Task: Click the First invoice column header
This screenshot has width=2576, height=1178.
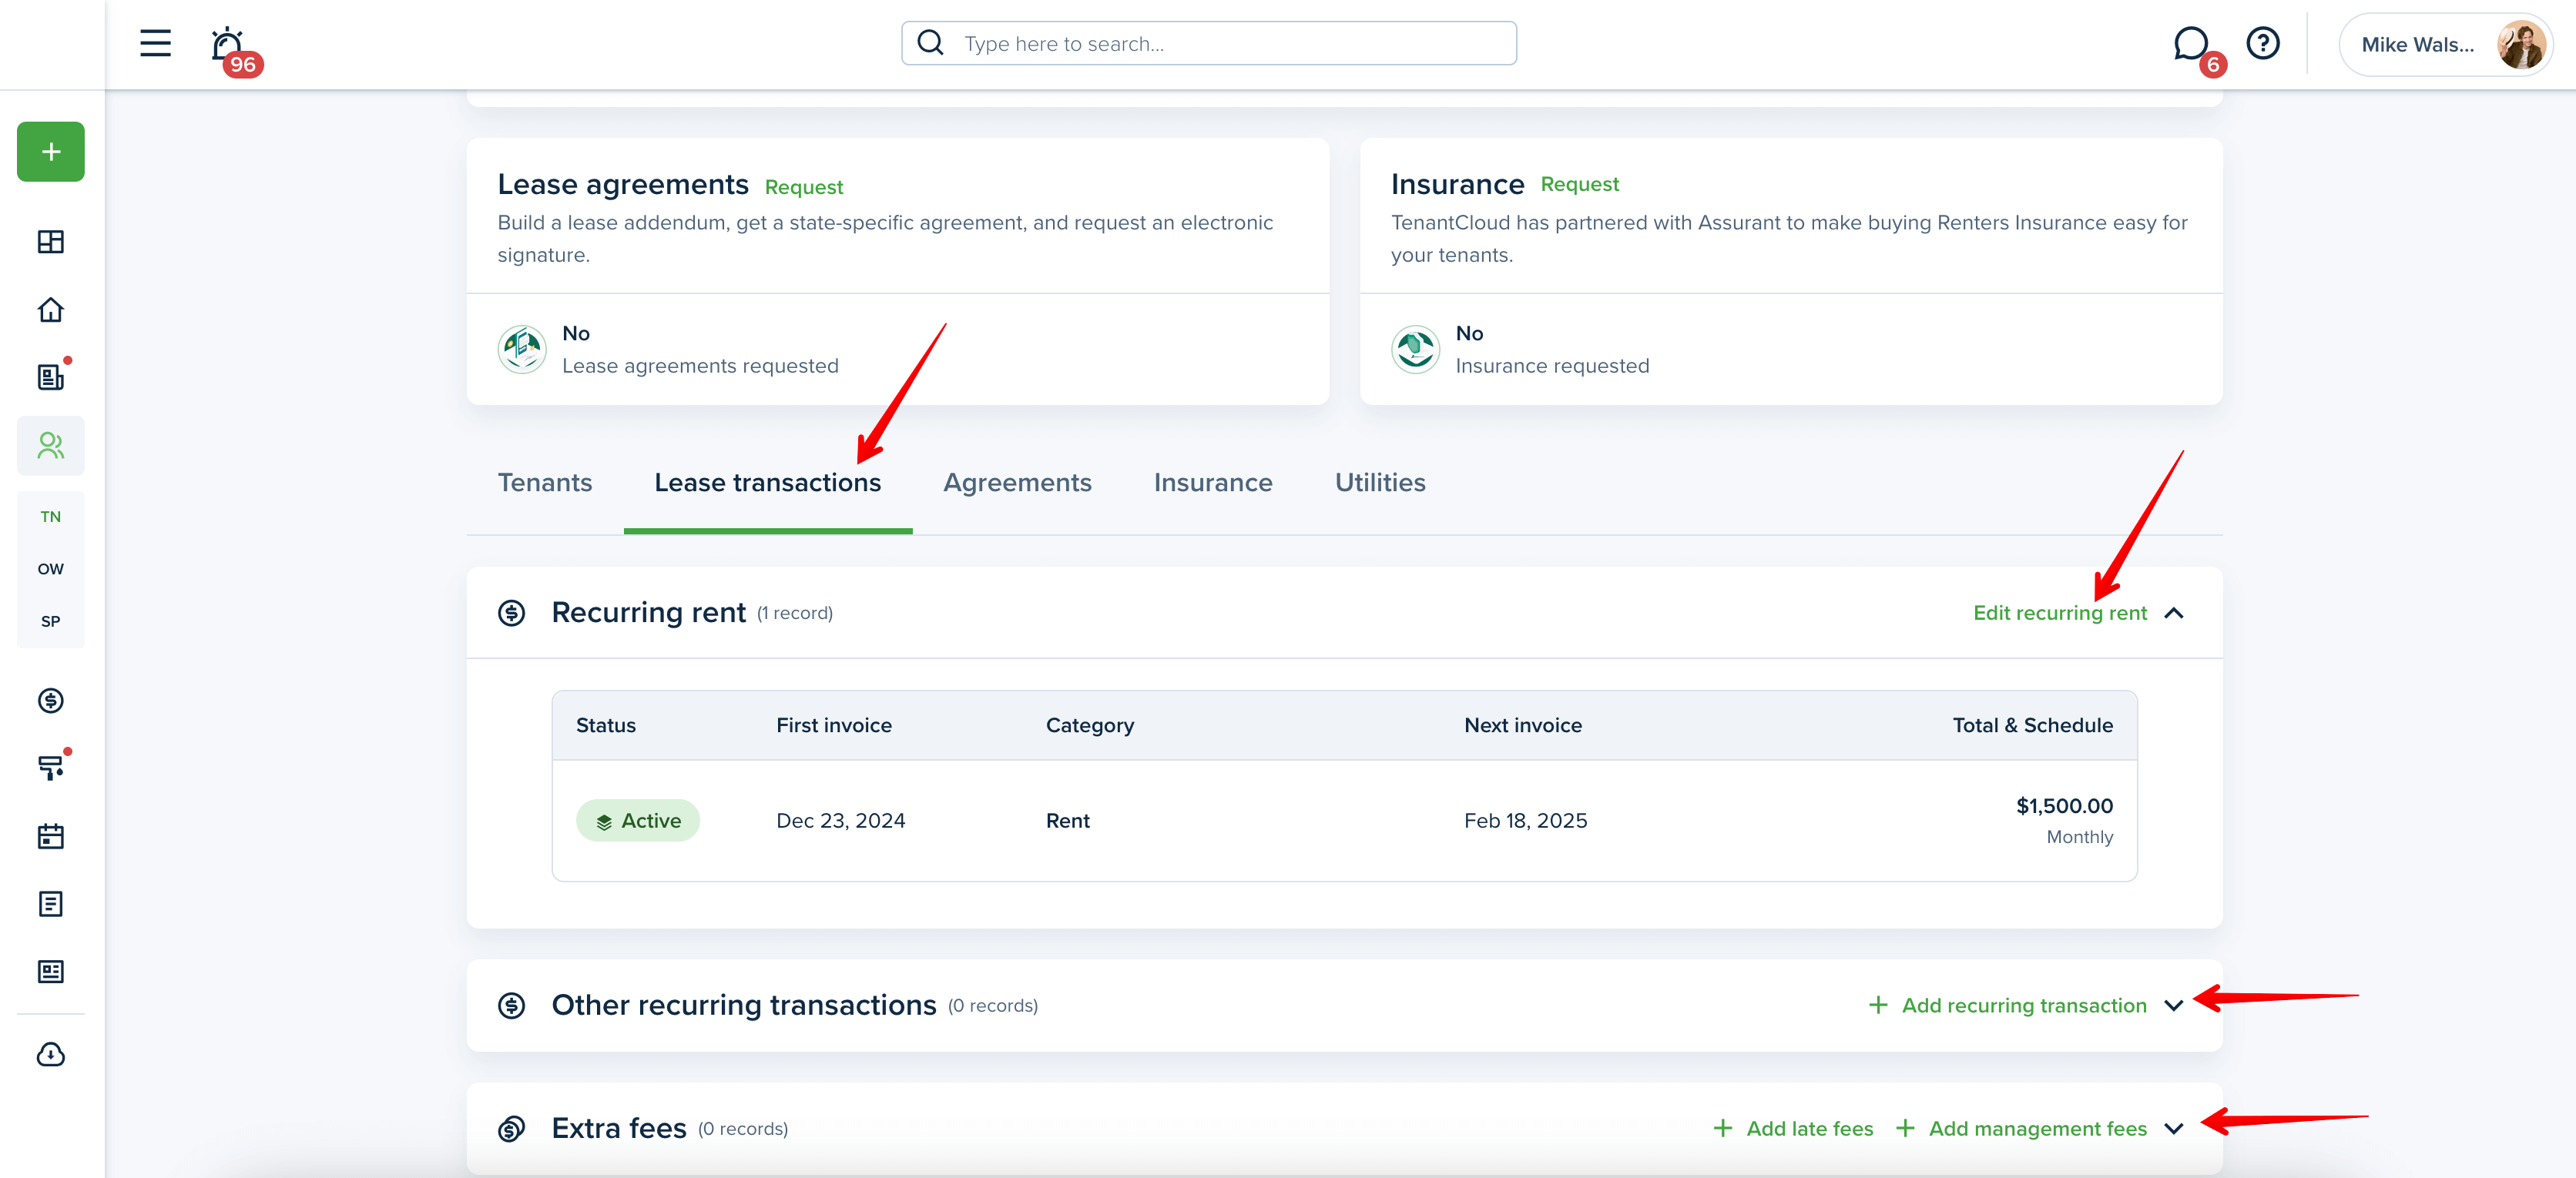Action: (x=834, y=725)
